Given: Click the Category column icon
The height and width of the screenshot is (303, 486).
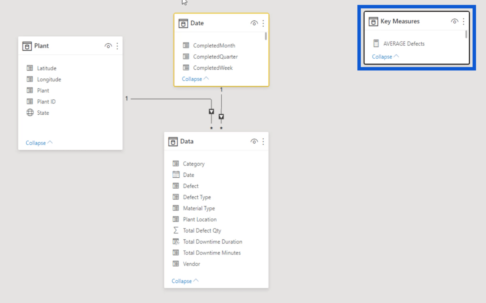Looking at the screenshot, I should click(x=176, y=163).
